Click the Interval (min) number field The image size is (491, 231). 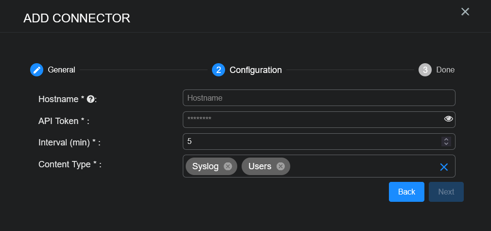click(311, 142)
